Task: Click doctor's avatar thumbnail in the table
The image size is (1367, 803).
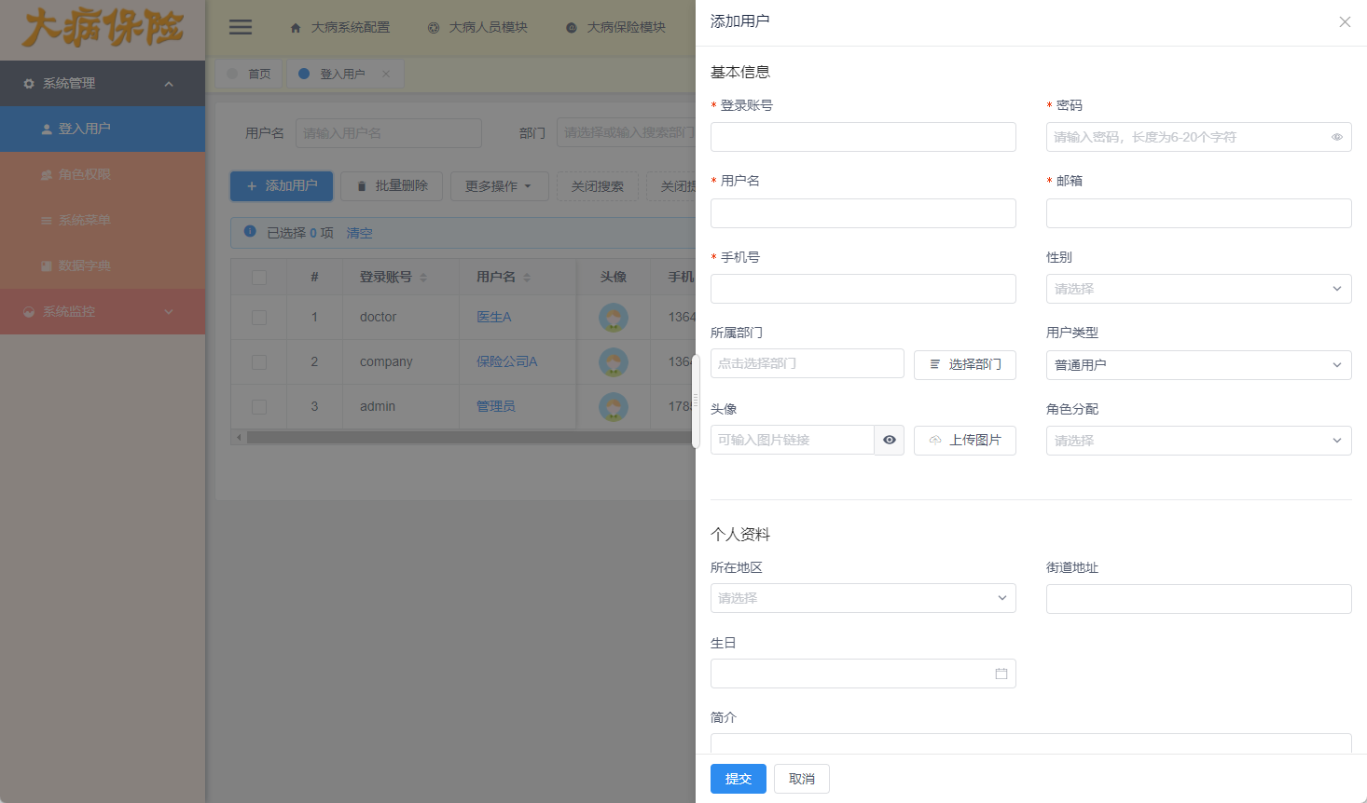Action: tap(613, 317)
